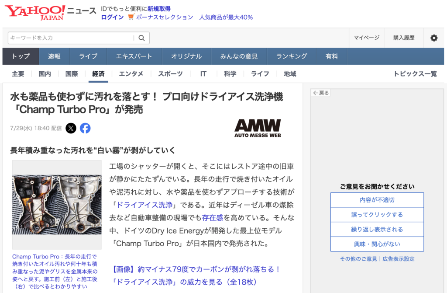Click the マイページ button
447x293 pixels.
367,38
